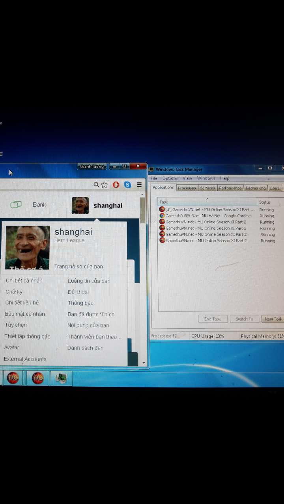Click Task Manager title bar icon

[x=151, y=169]
